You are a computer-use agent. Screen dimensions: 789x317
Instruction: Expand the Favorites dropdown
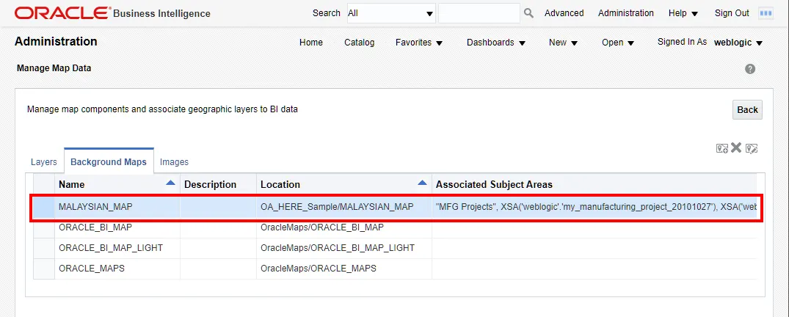point(419,43)
